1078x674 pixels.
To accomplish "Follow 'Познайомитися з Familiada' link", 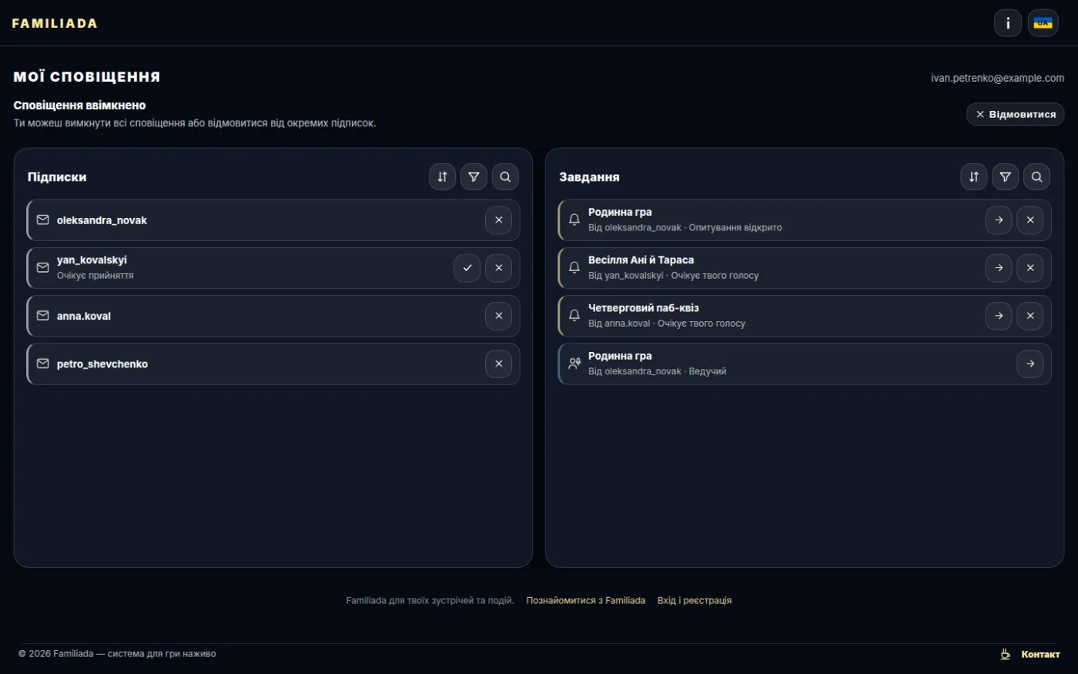I will click(x=585, y=600).
